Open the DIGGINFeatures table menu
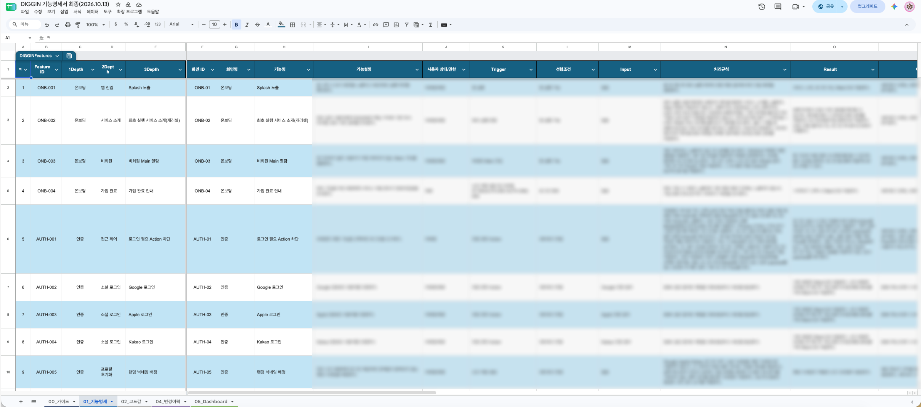Screen dimensions: 921x407 (x=57, y=56)
